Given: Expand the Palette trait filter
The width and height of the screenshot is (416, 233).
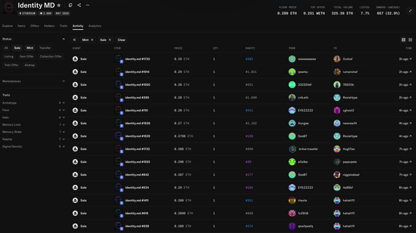Looking at the screenshot, I should (x=34, y=139).
